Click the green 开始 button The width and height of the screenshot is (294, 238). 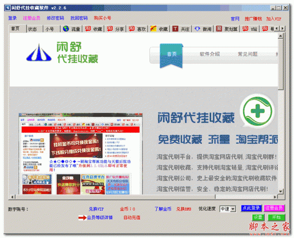[276, 217]
